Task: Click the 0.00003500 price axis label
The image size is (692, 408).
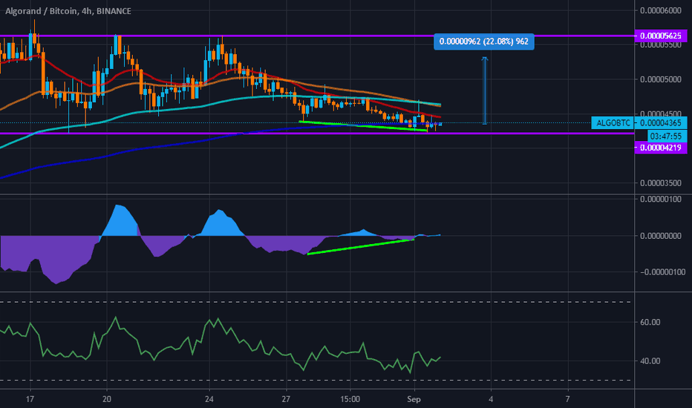Action: [661, 183]
